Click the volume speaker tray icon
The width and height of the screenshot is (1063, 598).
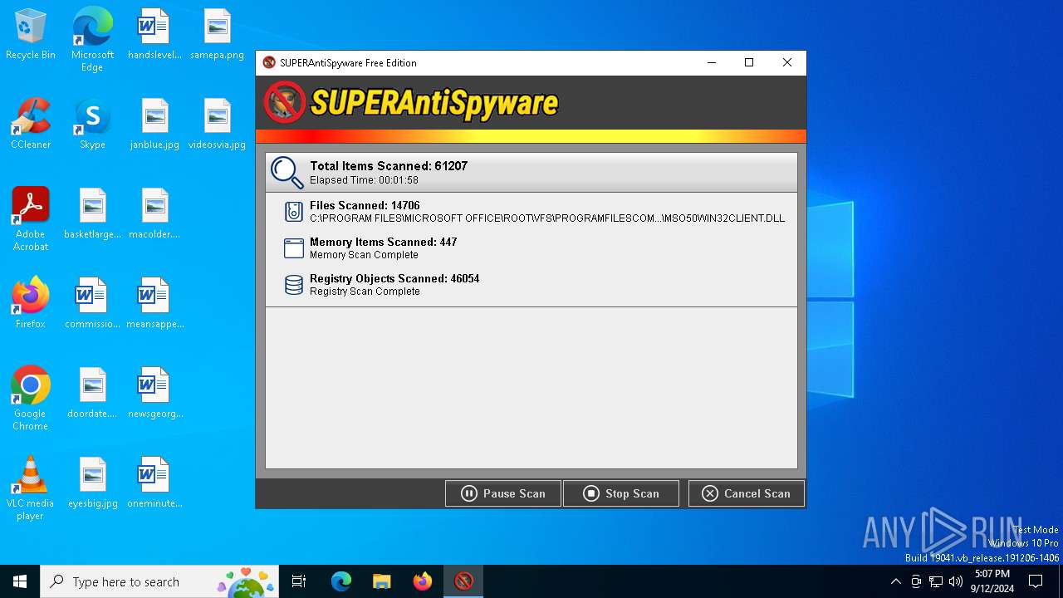[956, 581]
